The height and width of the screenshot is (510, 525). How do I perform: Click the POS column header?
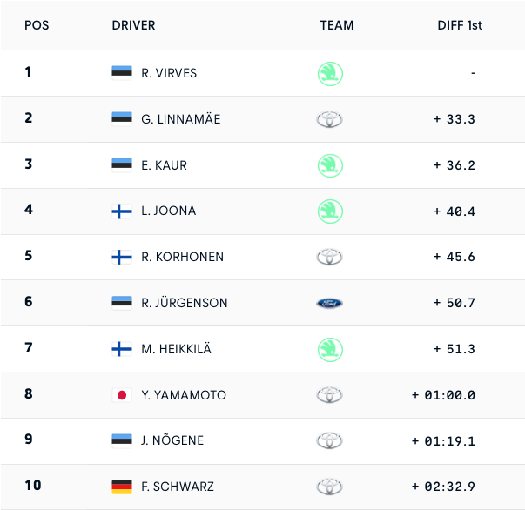point(37,25)
